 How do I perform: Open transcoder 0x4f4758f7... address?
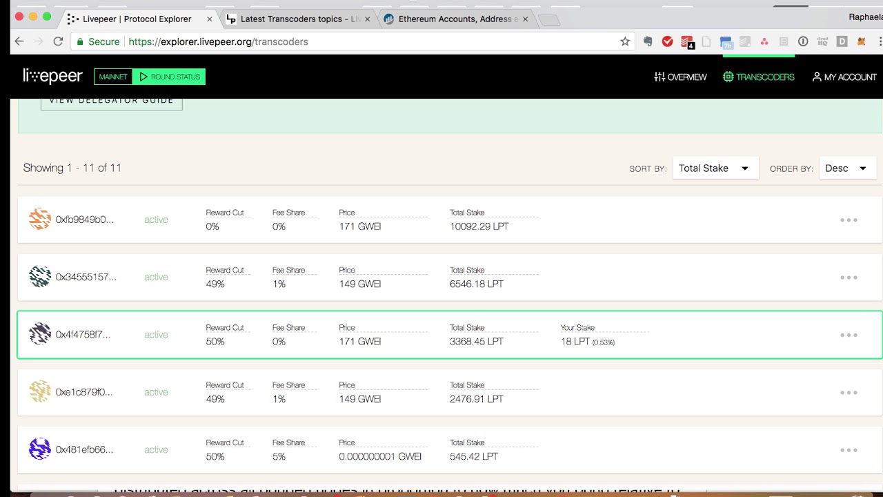[x=83, y=334]
